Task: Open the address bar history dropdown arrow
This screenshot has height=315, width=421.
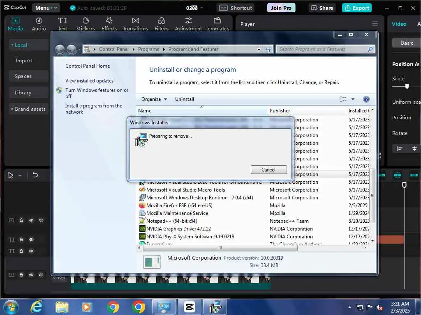Action: click(x=259, y=49)
